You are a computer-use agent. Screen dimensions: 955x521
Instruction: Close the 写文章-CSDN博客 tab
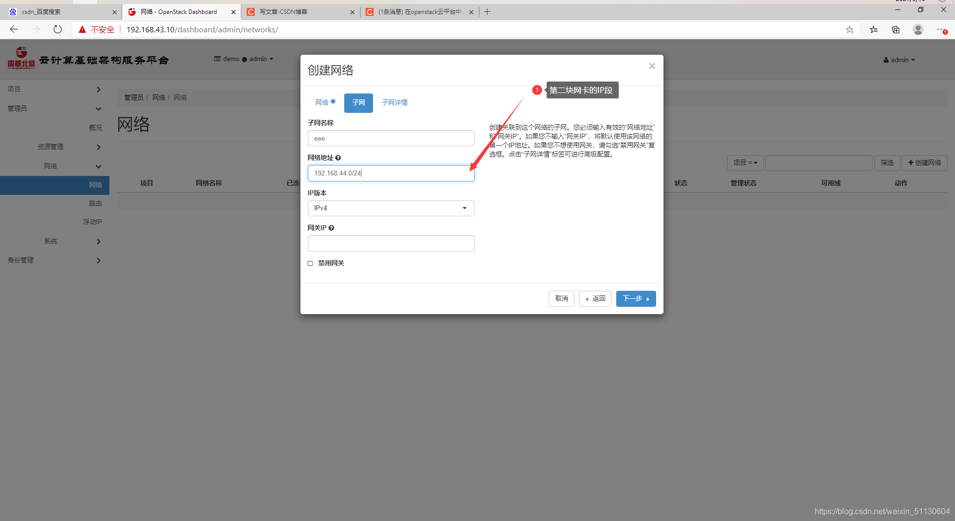(352, 12)
